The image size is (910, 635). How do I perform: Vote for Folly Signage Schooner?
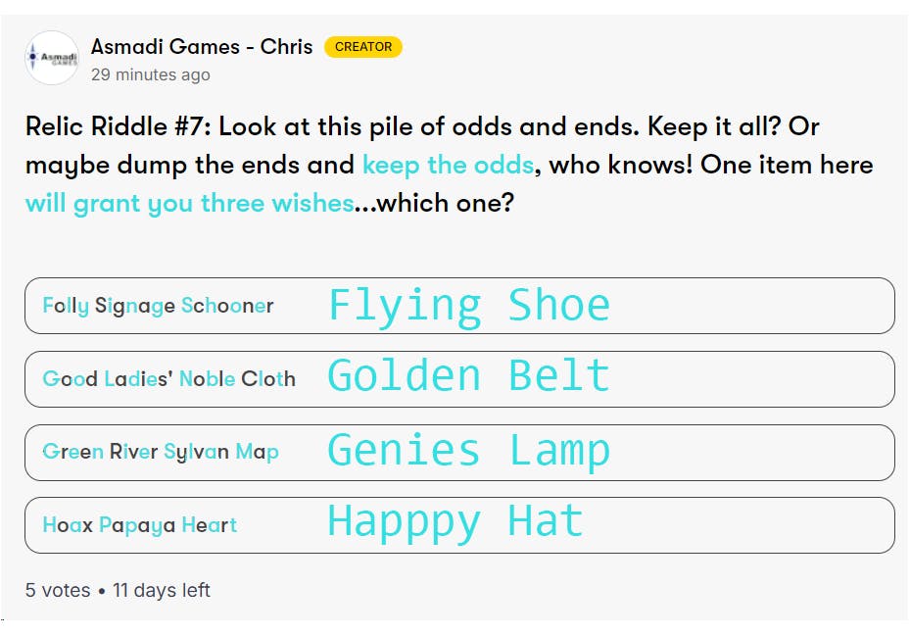[x=158, y=306]
